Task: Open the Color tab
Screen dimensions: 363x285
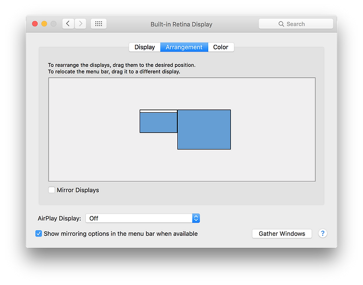Action: [x=221, y=47]
